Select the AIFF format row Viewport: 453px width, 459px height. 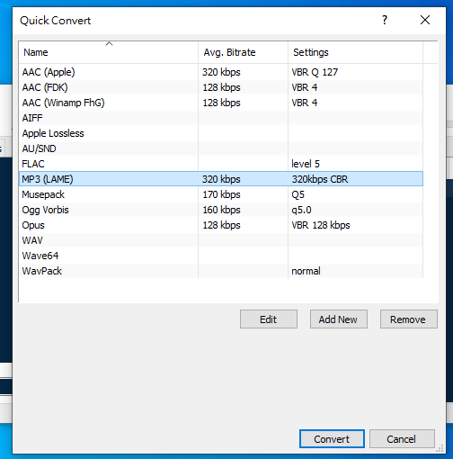pyautogui.click(x=221, y=118)
